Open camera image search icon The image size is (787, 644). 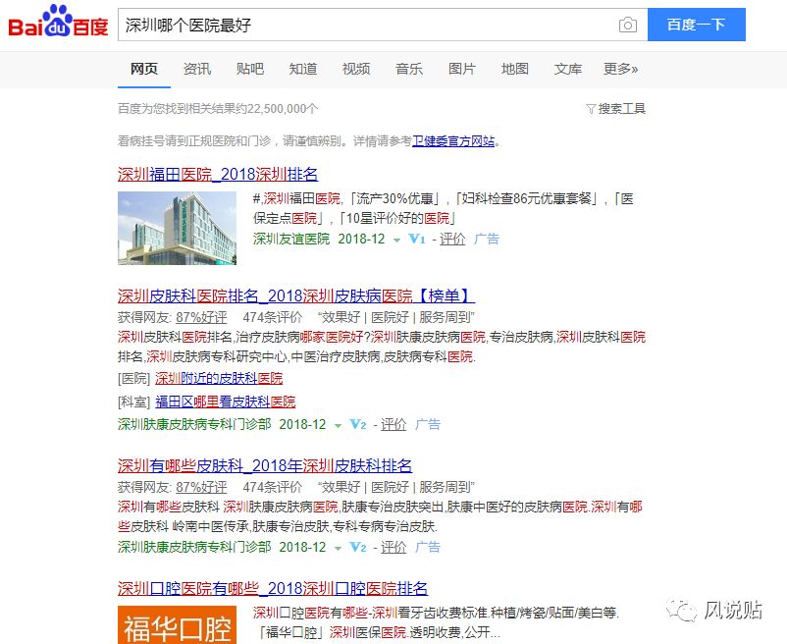(x=627, y=25)
